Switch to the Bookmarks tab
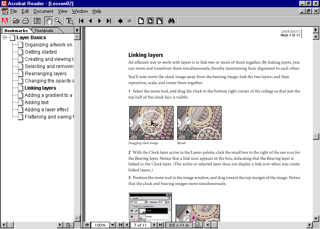 (x=16, y=30)
